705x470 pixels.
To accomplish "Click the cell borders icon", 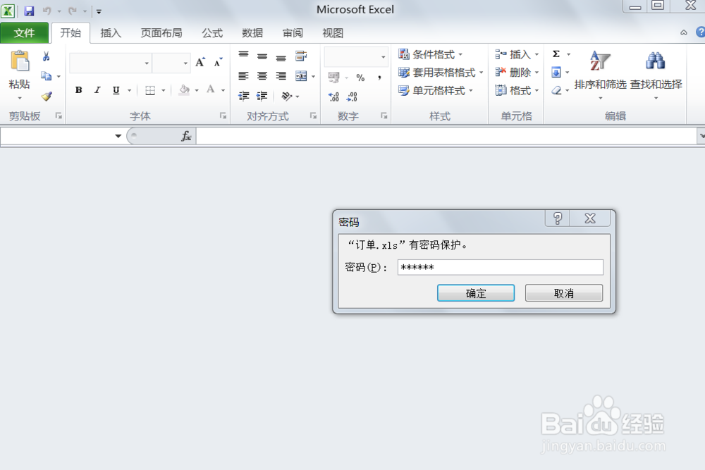I will (150, 90).
